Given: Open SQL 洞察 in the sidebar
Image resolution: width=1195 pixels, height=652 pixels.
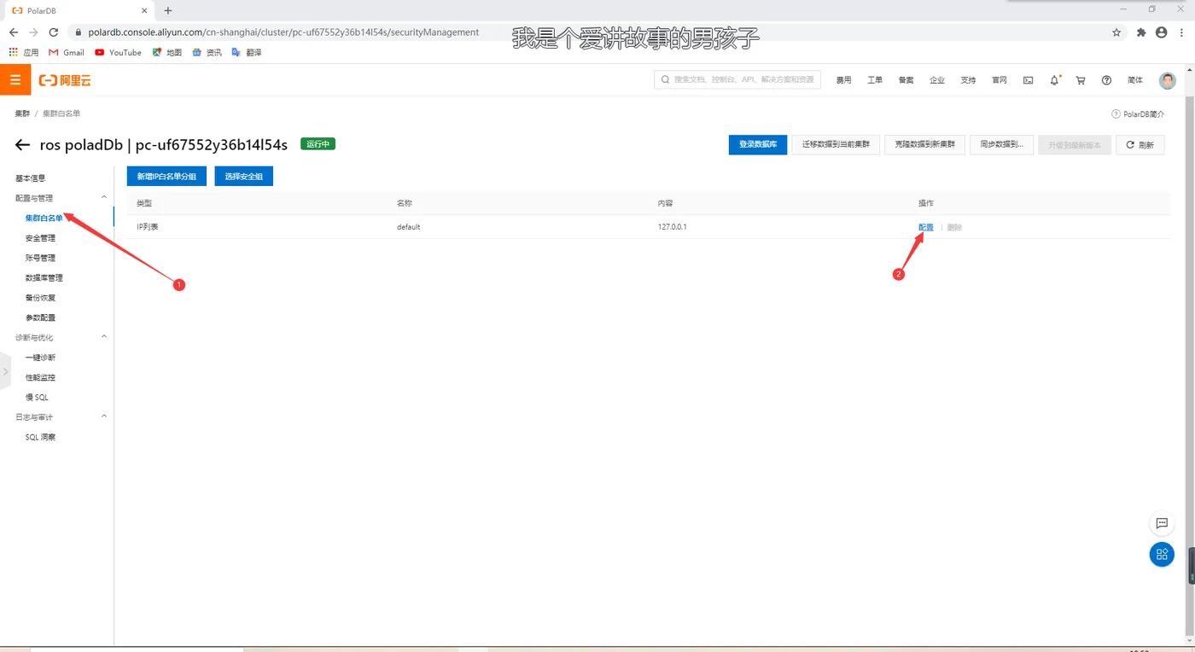Looking at the screenshot, I should click(41, 437).
